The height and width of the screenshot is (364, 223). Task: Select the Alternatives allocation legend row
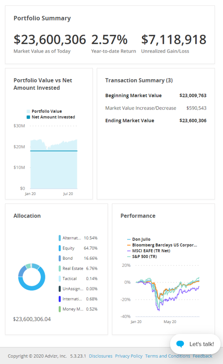(x=78, y=238)
